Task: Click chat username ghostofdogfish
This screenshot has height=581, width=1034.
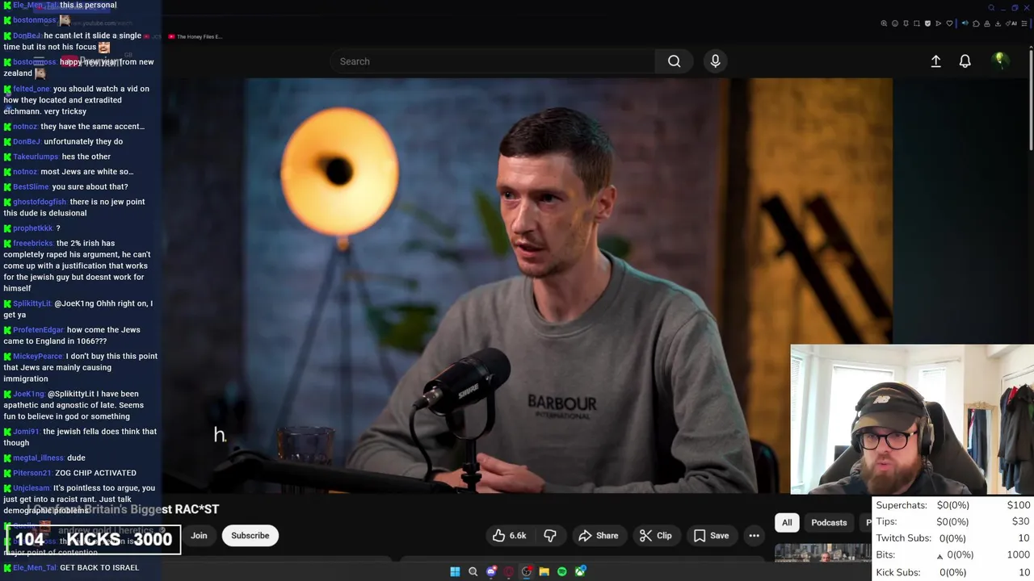Action: 40,202
